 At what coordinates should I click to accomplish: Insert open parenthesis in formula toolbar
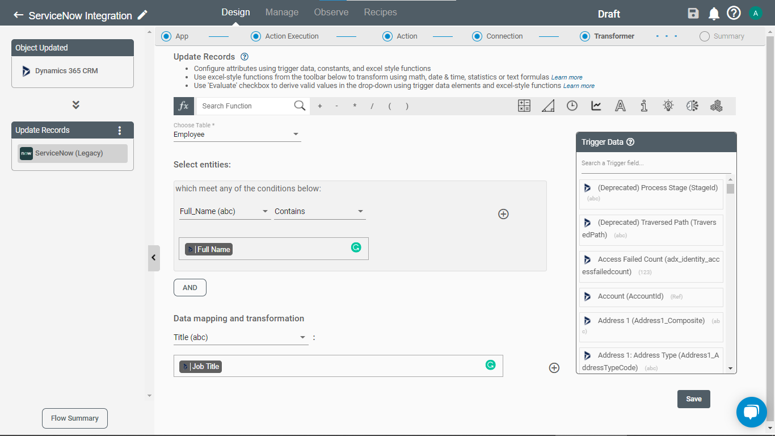pyautogui.click(x=390, y=106)
